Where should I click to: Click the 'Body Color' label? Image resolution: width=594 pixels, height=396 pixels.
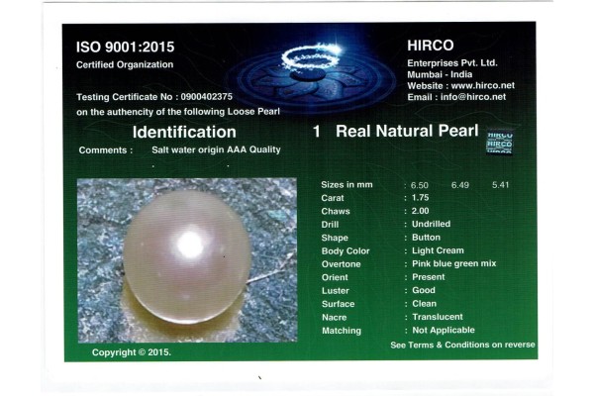(346, 250)
